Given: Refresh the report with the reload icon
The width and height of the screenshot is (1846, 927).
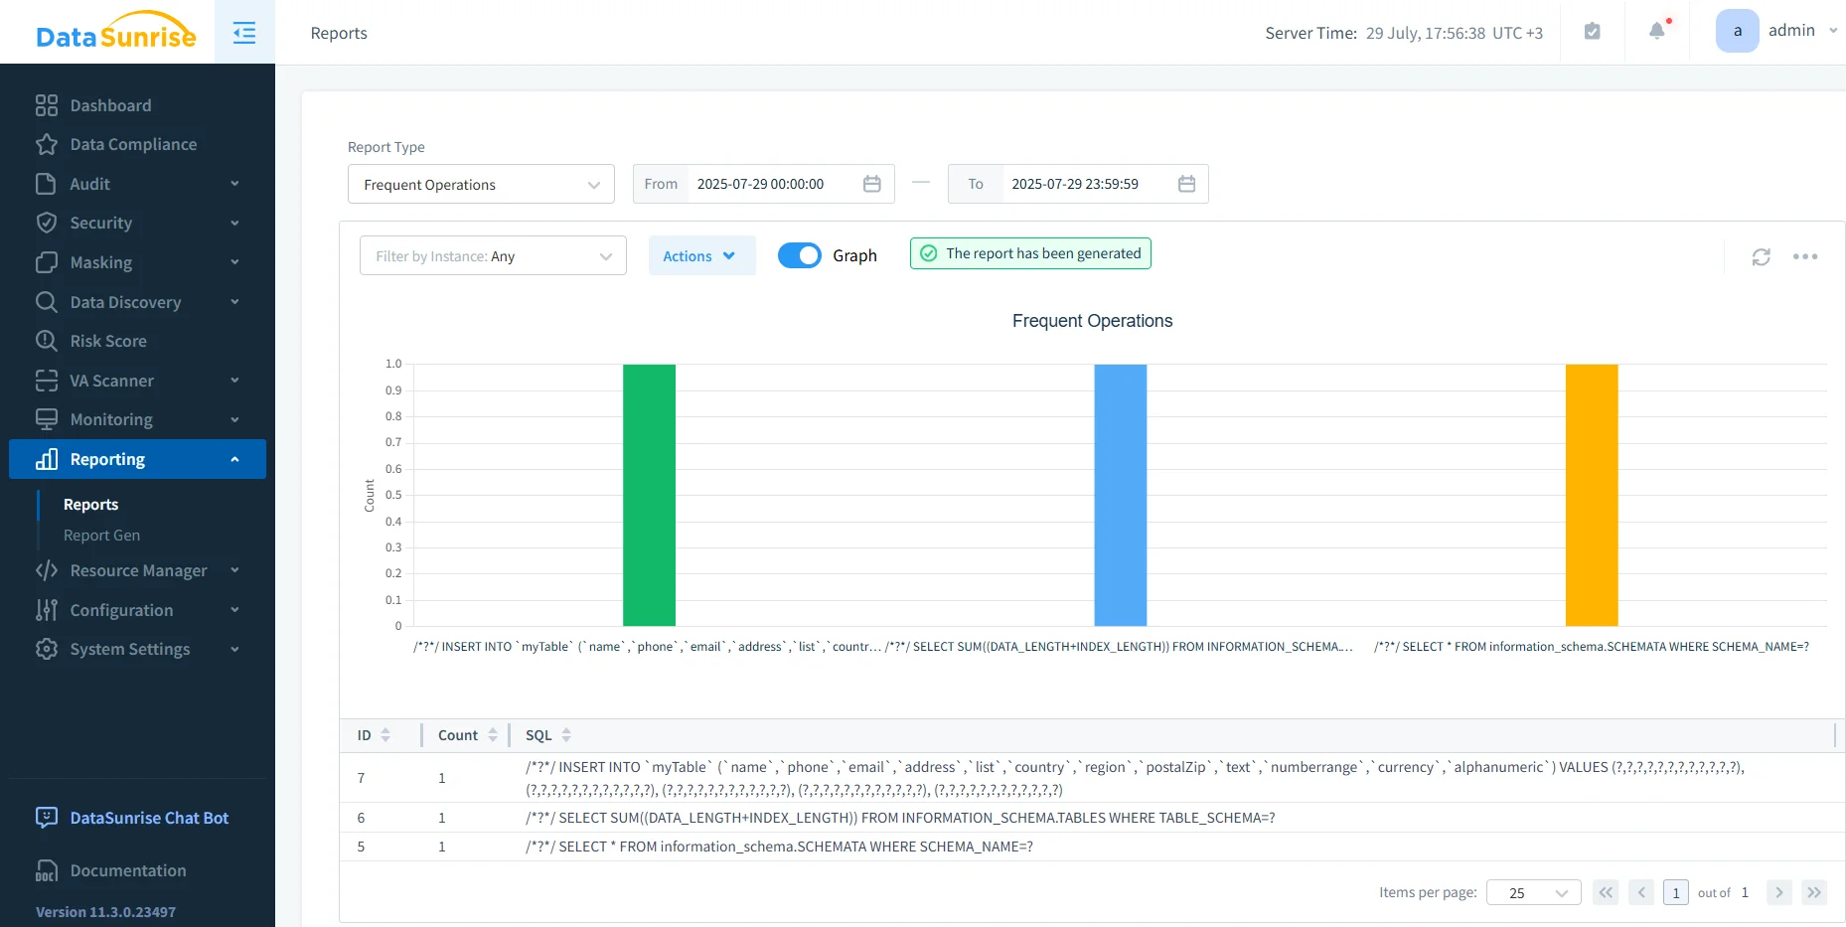Looking at the screenshot, I should tap(1761, 257).
